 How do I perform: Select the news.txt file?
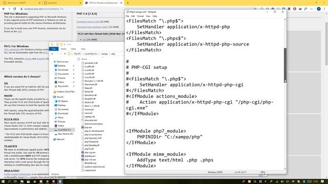pyautogui.click(x=88, y=113)
